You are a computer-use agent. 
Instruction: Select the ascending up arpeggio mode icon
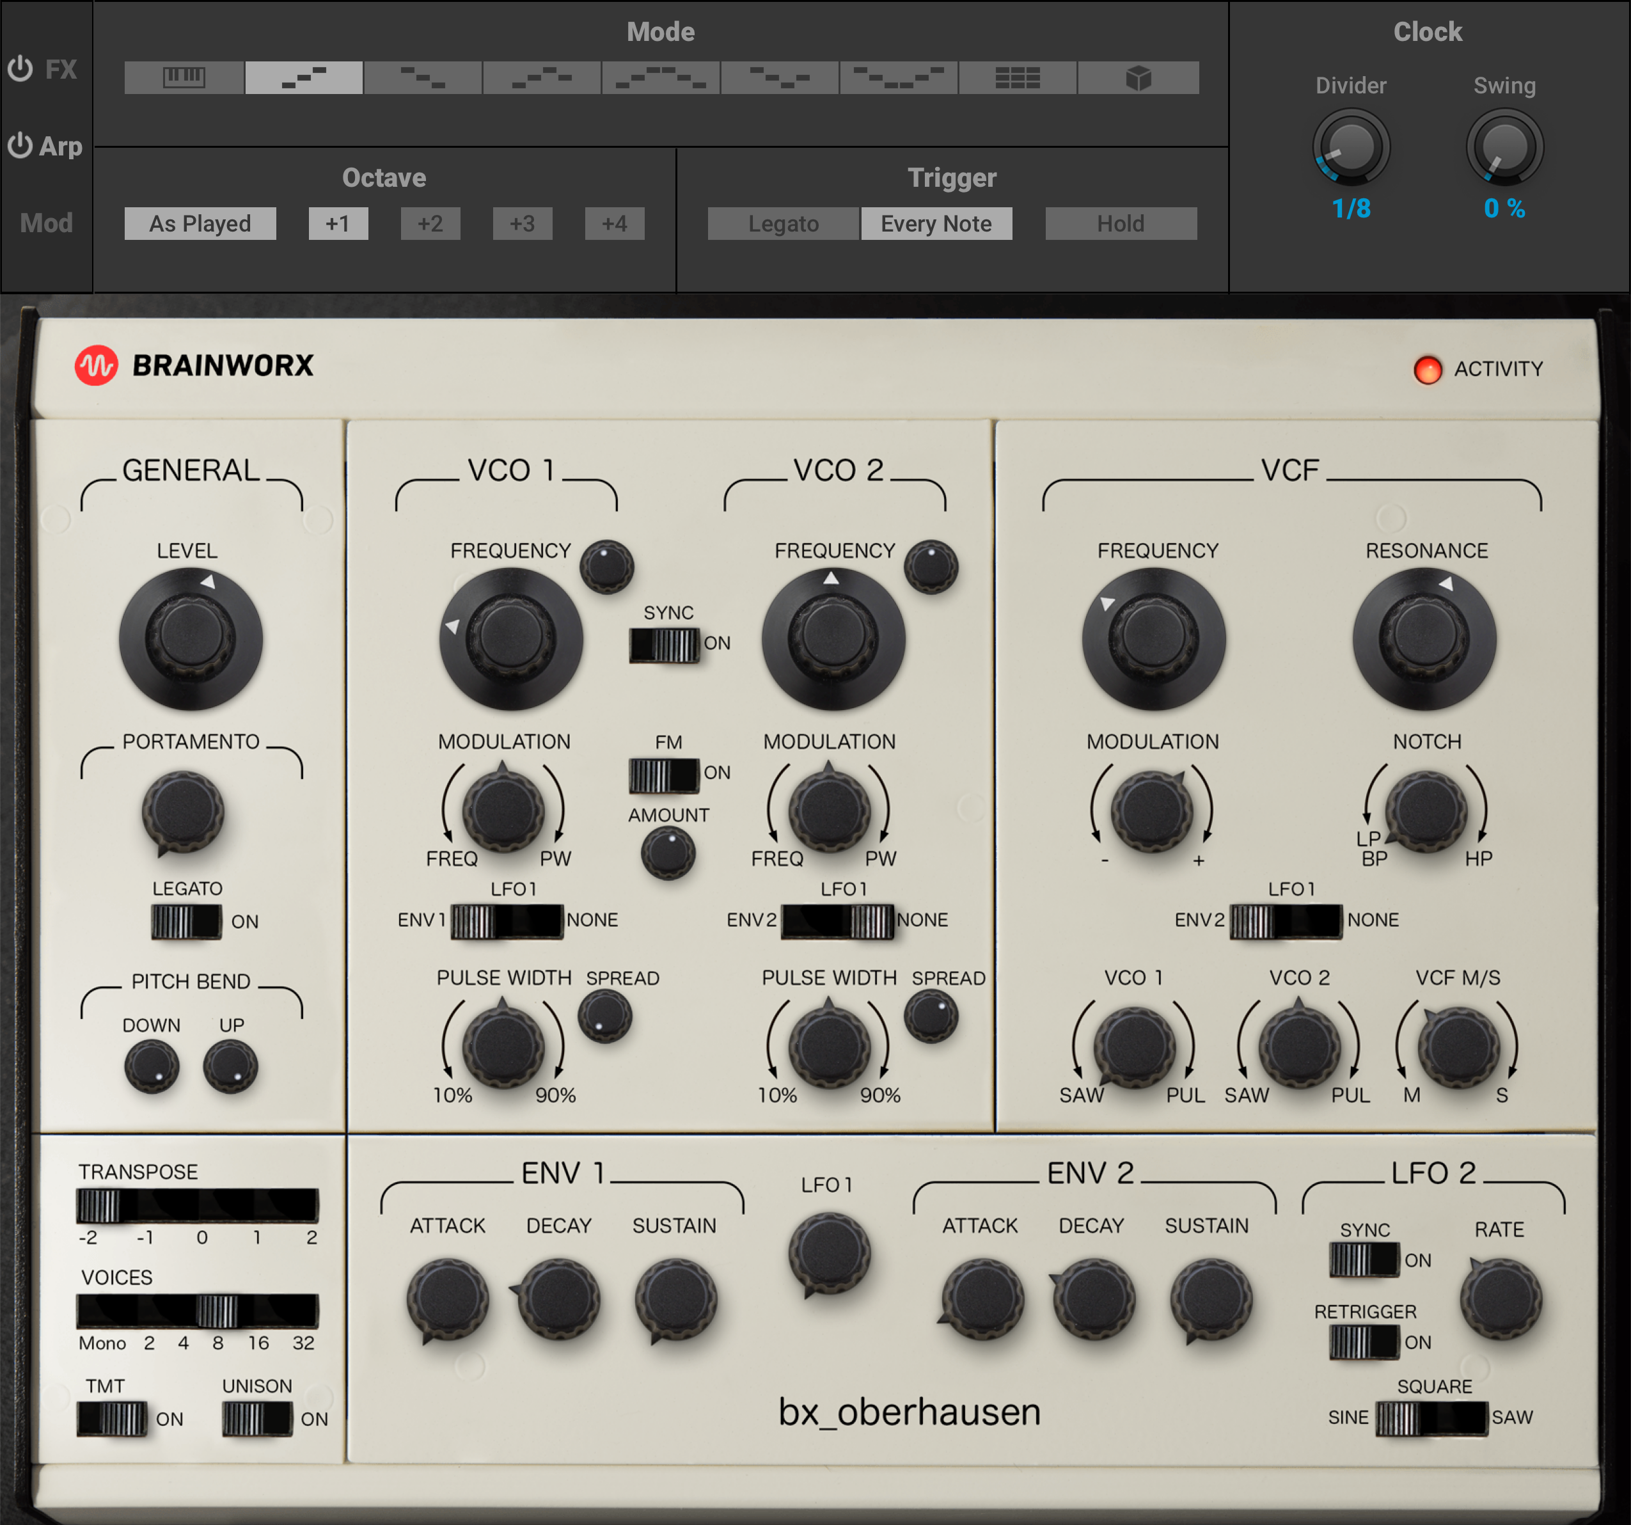coord(303,78)
